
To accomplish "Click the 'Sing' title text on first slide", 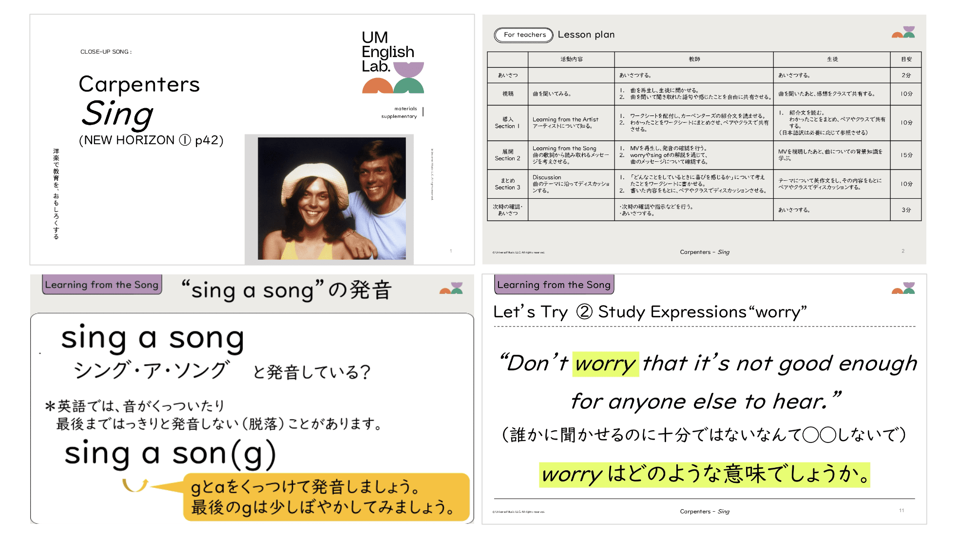I will coord(117,114).
